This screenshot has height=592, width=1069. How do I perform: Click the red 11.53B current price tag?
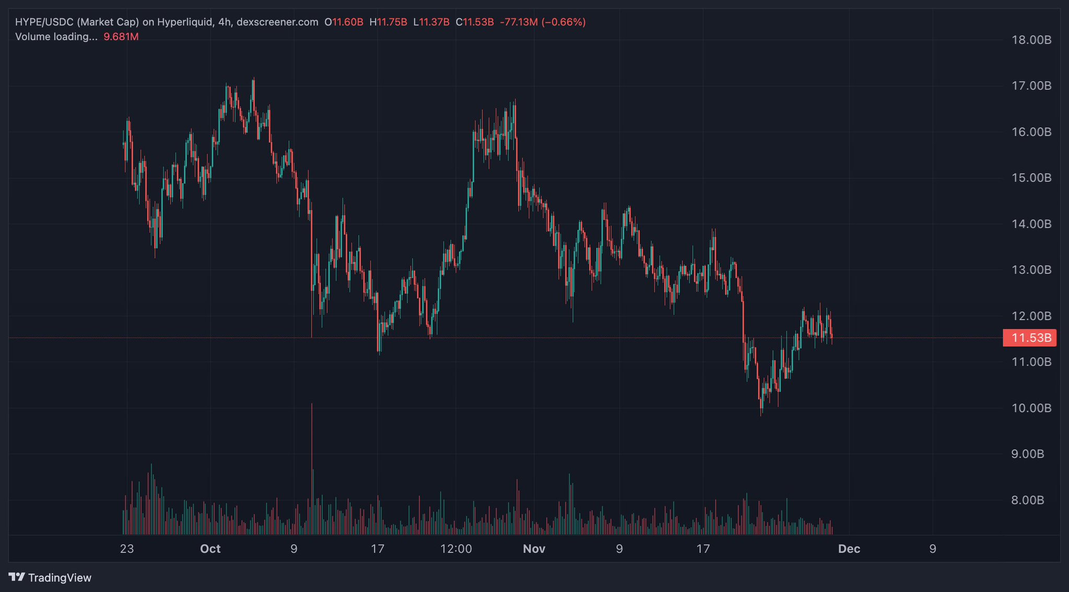point(1029,338)
